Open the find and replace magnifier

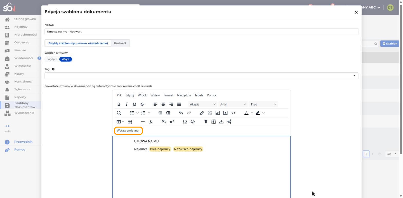click(x=119, y=113)
